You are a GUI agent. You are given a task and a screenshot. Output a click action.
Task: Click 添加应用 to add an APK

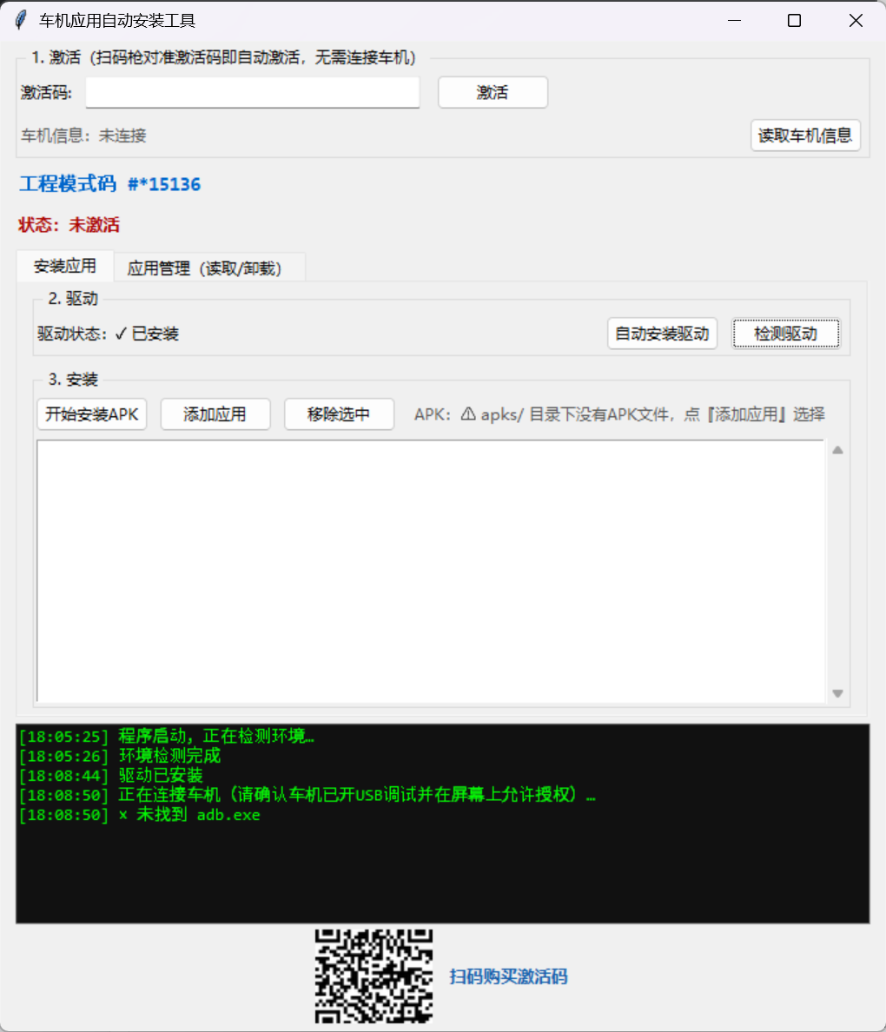point(215,414)
